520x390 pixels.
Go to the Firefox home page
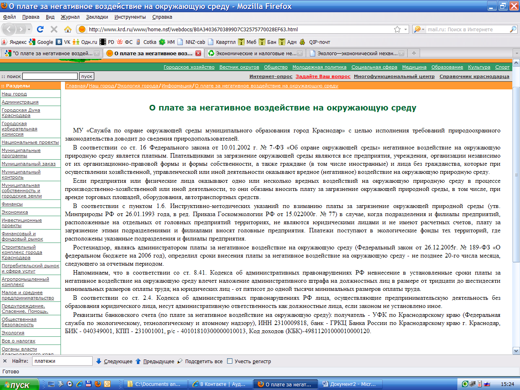tap(68, 29)
